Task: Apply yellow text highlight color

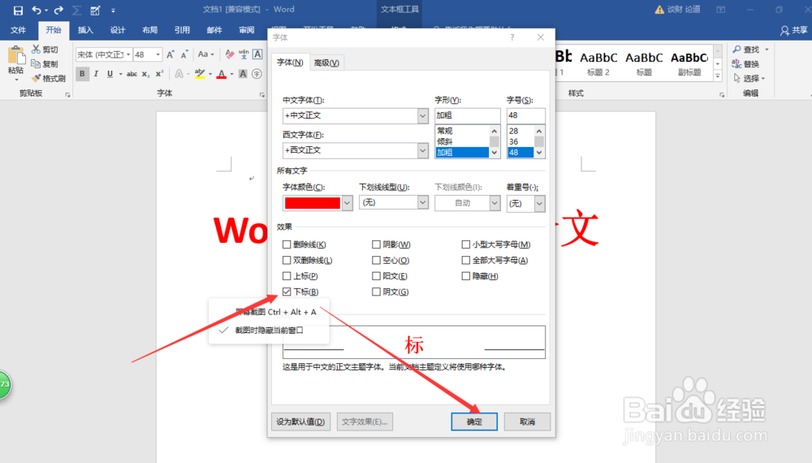Action: click(x=200, y=74)
